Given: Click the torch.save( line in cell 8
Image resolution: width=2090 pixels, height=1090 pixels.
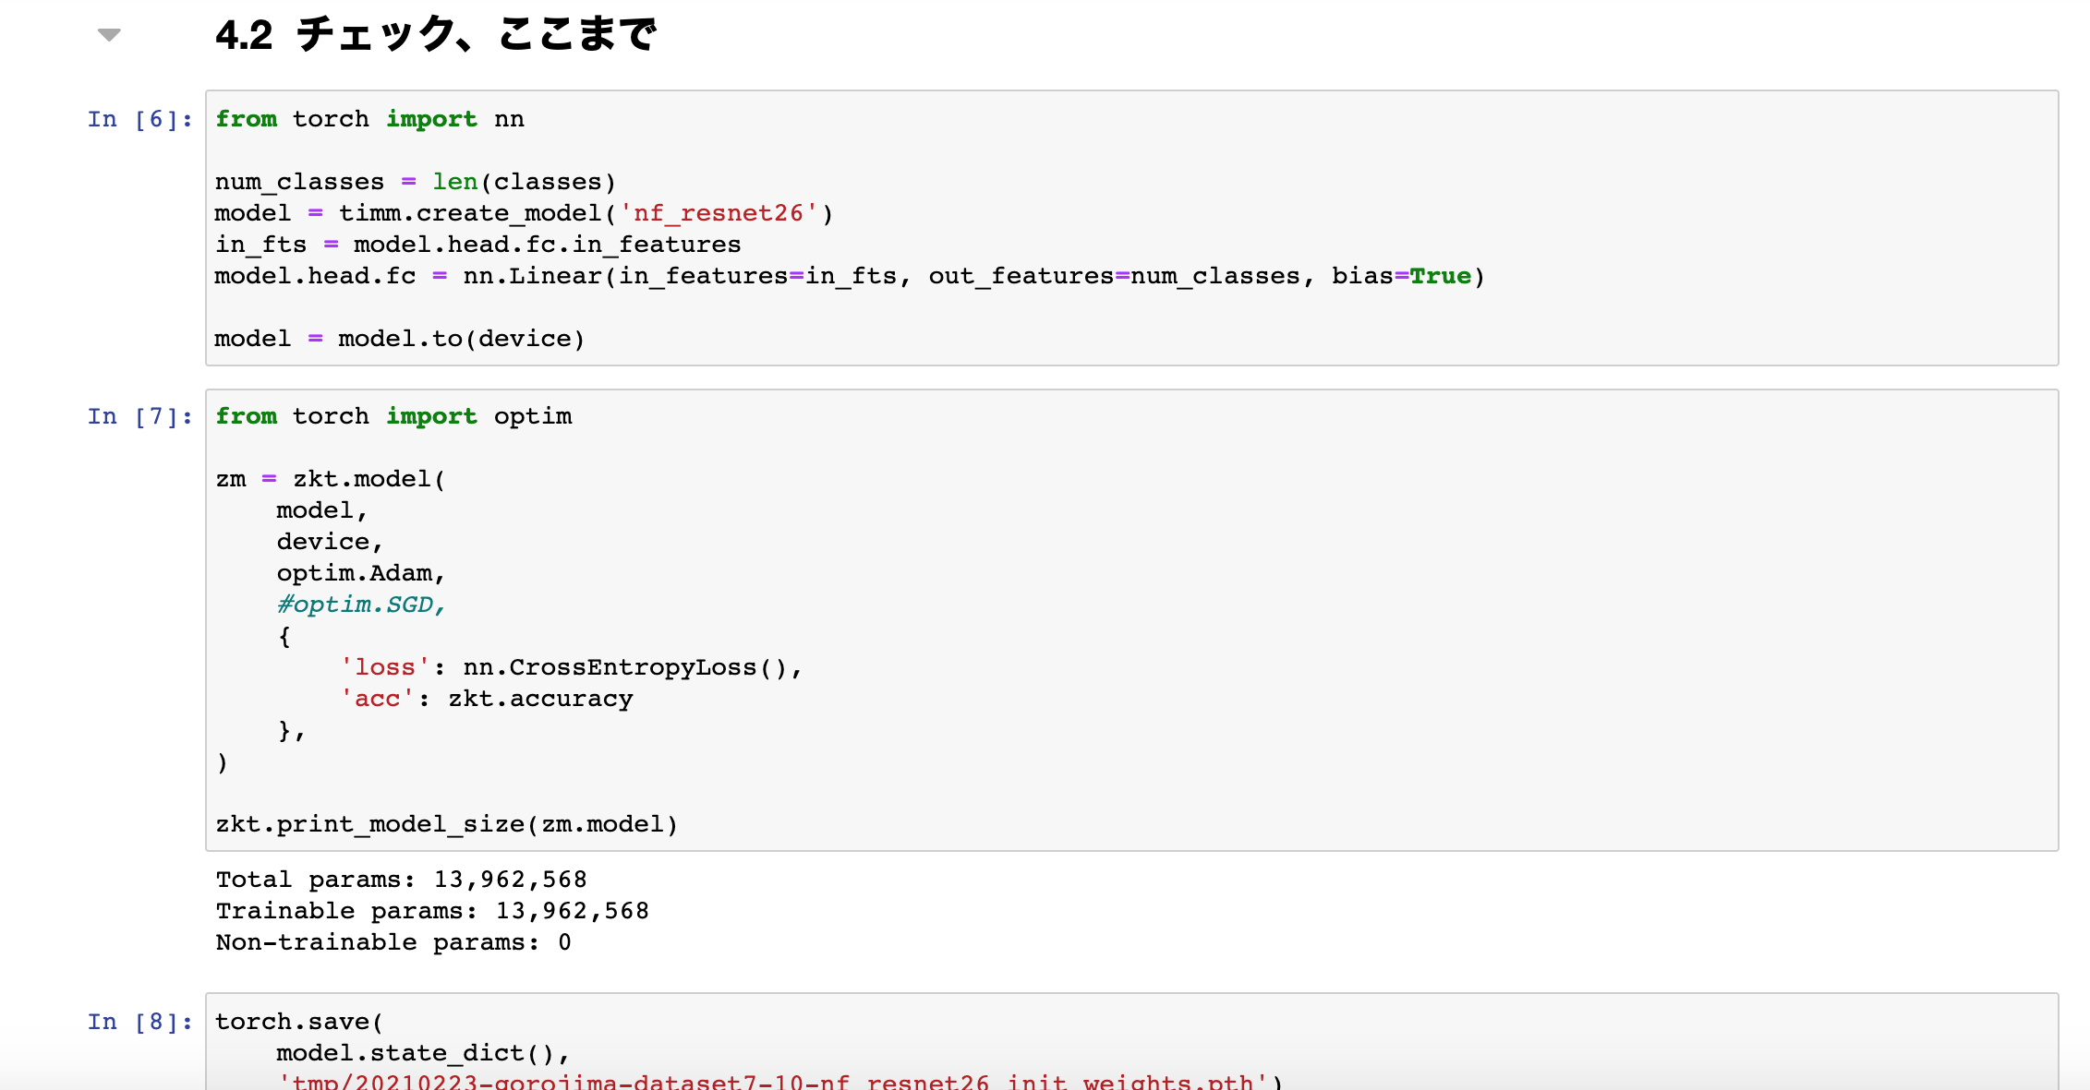Looking at the screenshot, I should (x=299, y=1022).
